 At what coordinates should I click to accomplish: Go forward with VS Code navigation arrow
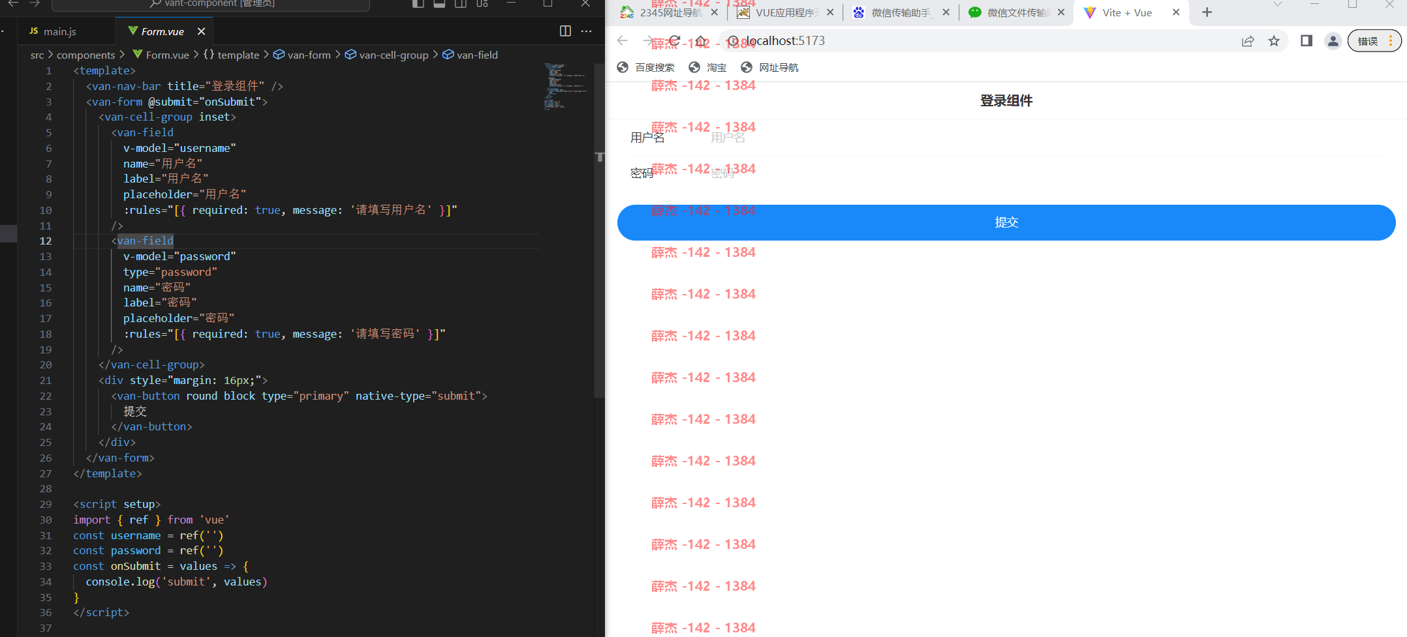pyautogui.click(x=35, y=4)
